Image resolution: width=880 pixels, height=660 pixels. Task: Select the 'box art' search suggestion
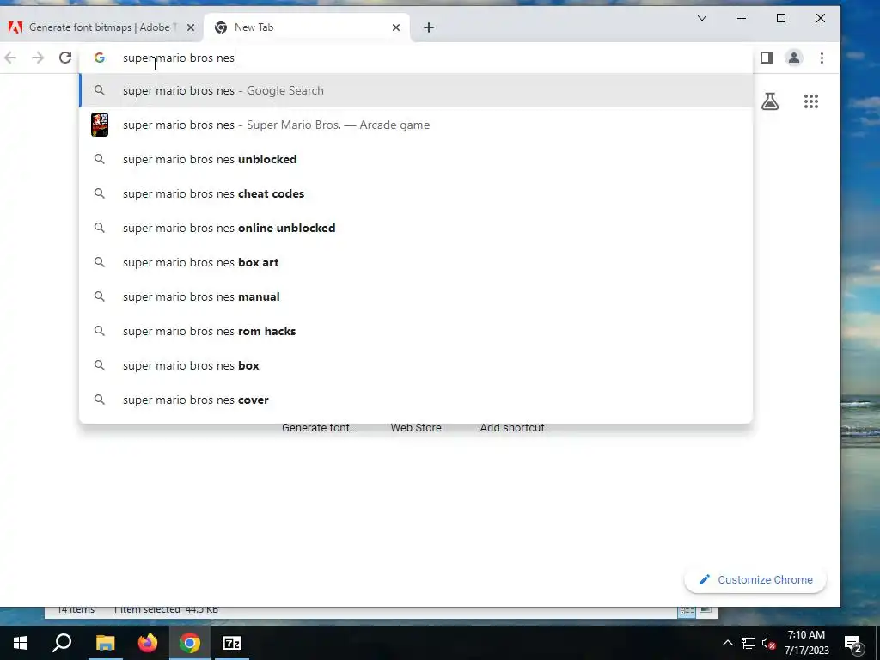(416, 262)
